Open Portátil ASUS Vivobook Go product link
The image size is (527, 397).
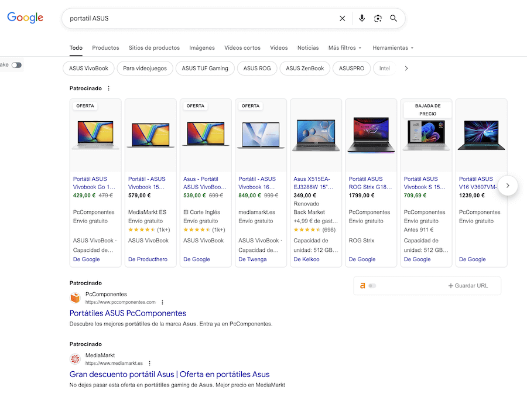click(x=94, y=183)
